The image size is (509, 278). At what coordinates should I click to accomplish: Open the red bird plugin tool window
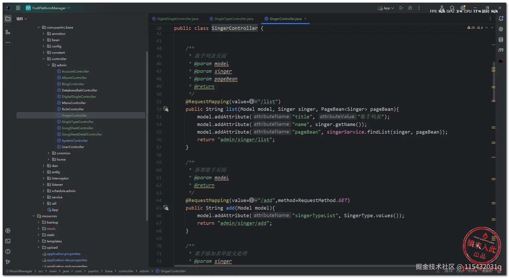tap(501, 61)
